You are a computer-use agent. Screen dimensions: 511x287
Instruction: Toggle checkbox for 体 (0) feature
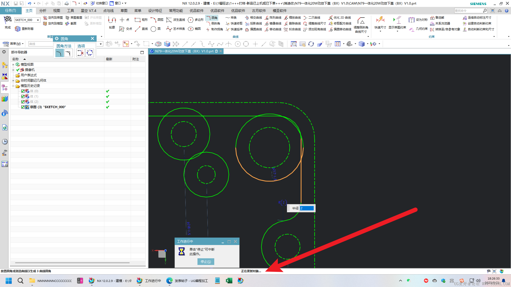(23, 91)
